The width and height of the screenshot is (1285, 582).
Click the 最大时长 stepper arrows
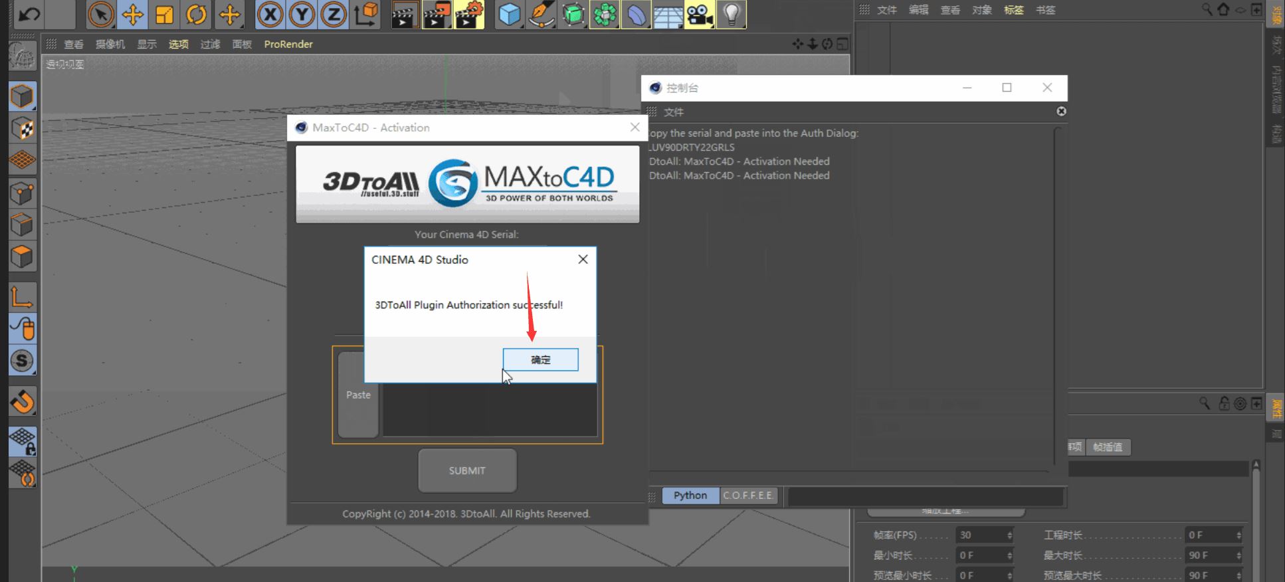1238,555
